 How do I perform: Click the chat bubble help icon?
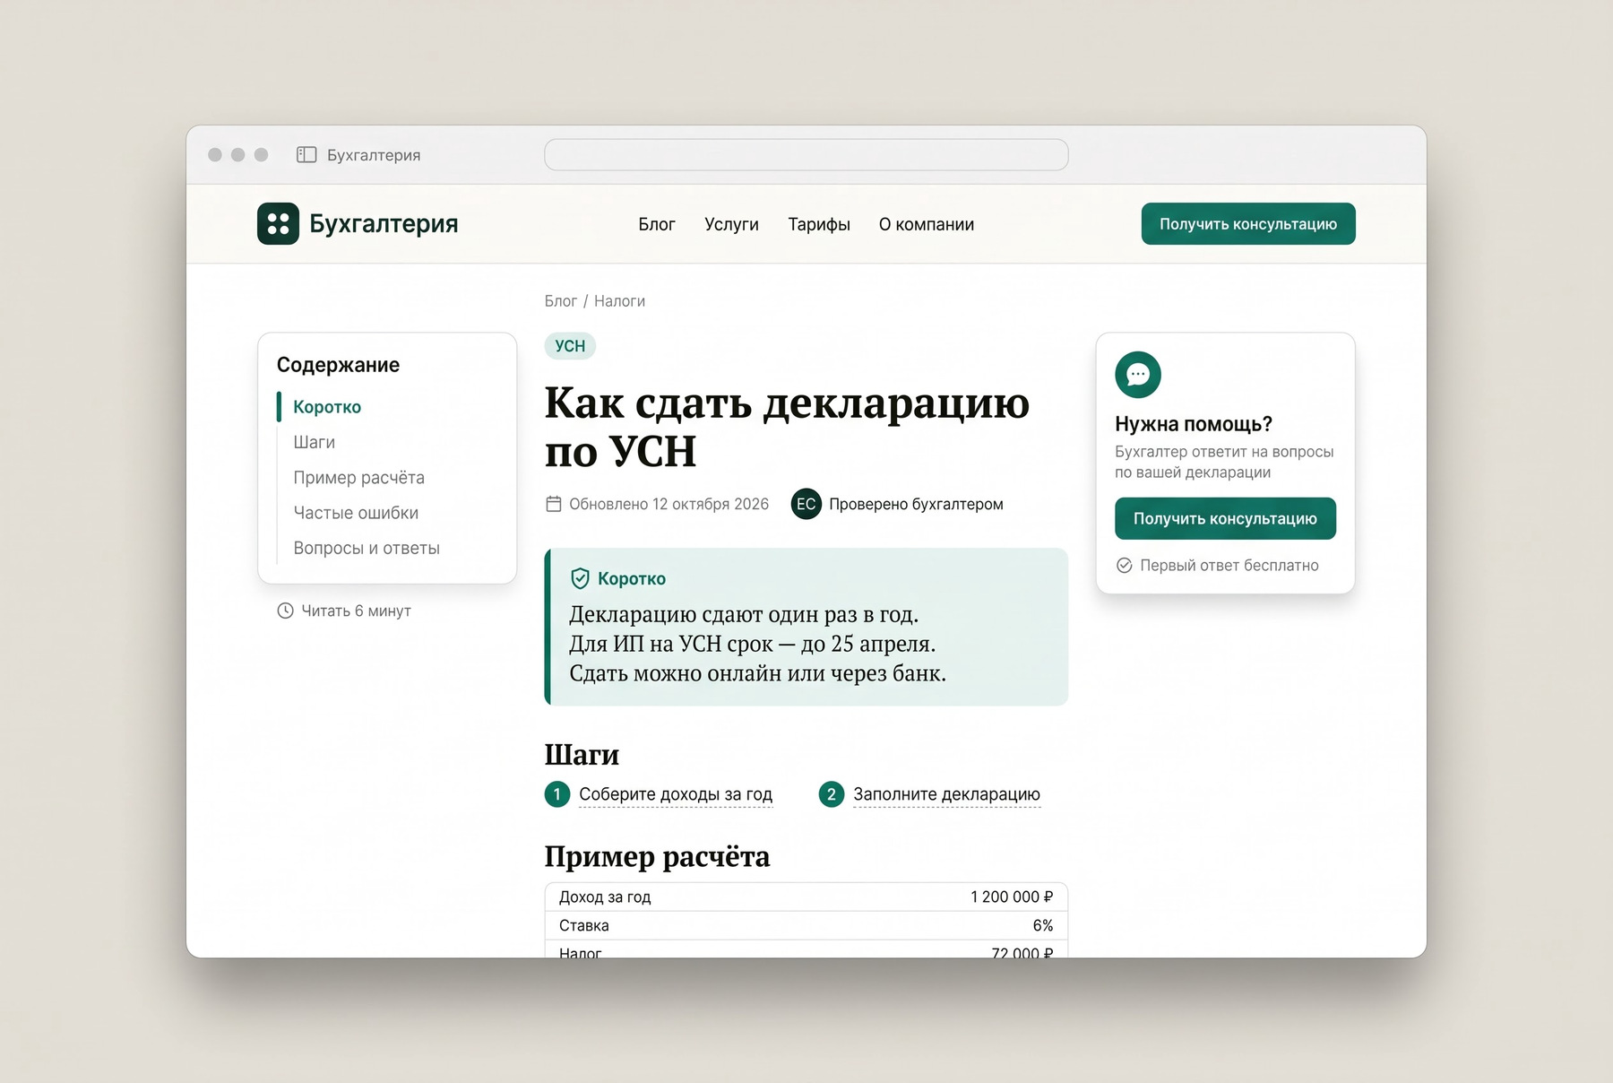[1138, 374]
